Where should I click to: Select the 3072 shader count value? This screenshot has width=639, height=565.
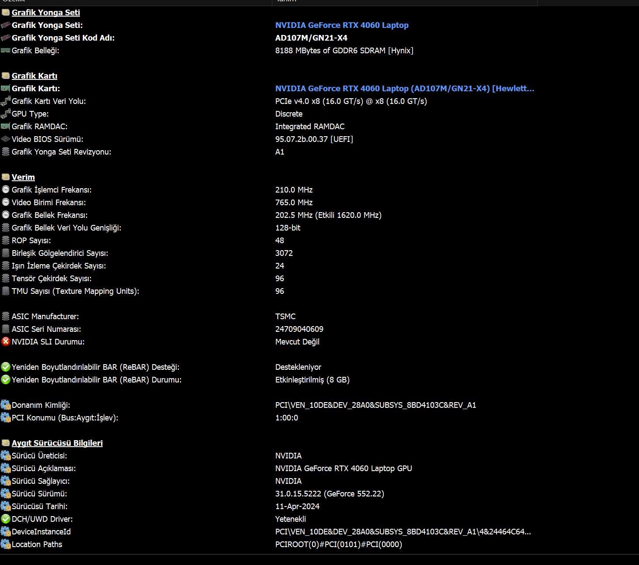[284, 253]
